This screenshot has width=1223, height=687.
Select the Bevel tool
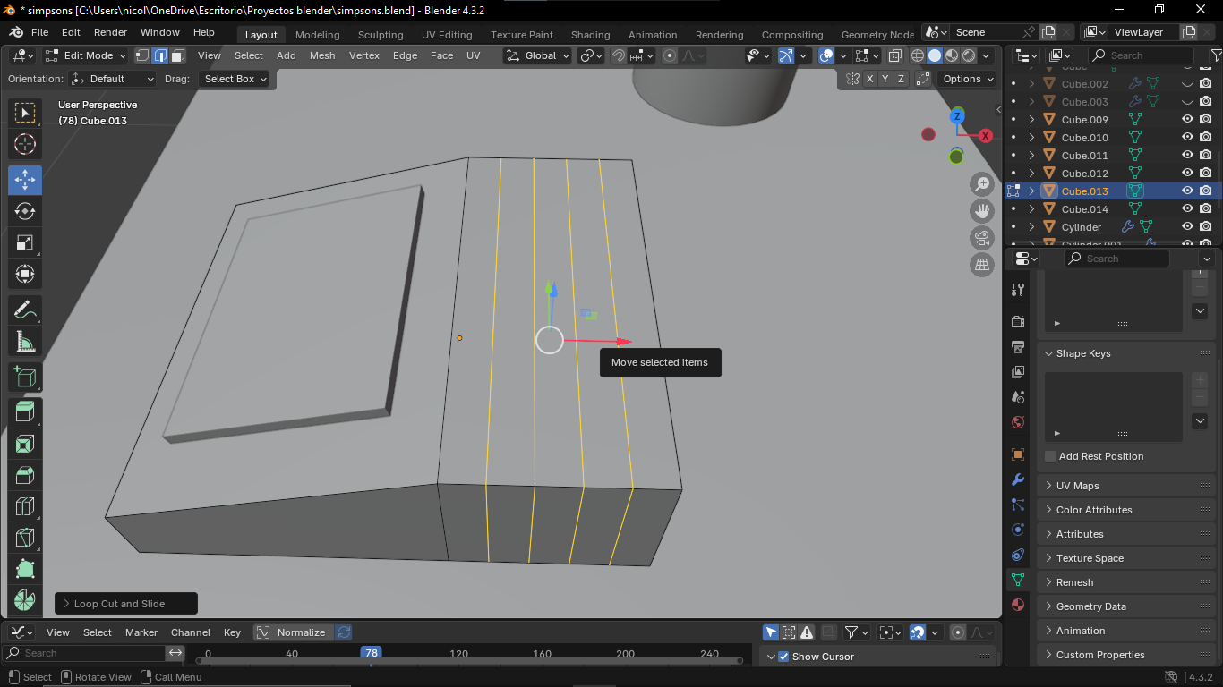[x=25, y=475]
